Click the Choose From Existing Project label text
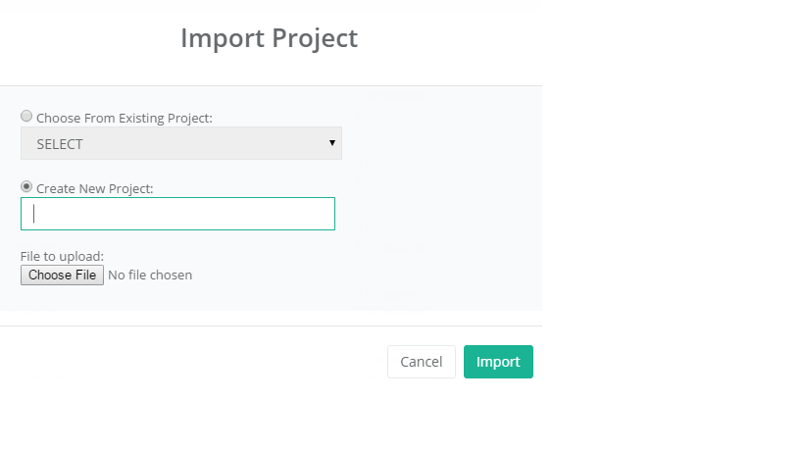 point(125,118)
